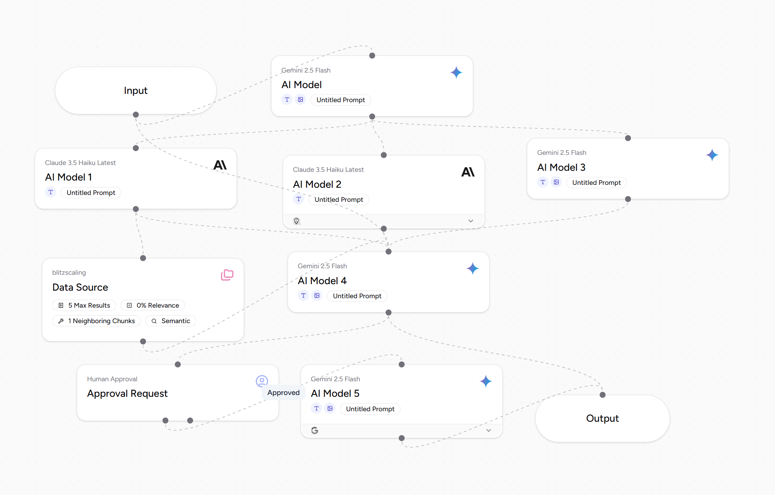Select the Input node

coord(136,90)
